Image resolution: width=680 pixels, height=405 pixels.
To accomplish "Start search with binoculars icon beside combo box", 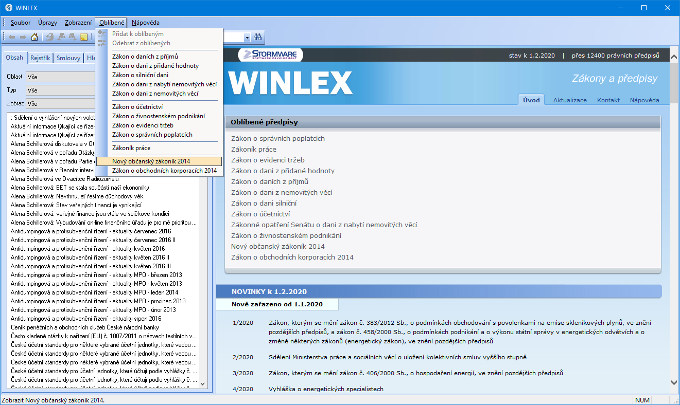I will [x=258, y=37].
